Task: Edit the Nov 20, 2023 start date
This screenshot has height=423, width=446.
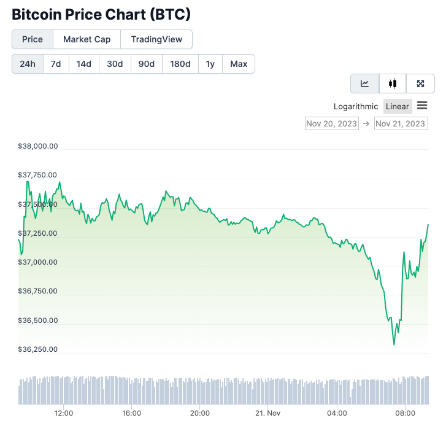Action: (331, 123)
